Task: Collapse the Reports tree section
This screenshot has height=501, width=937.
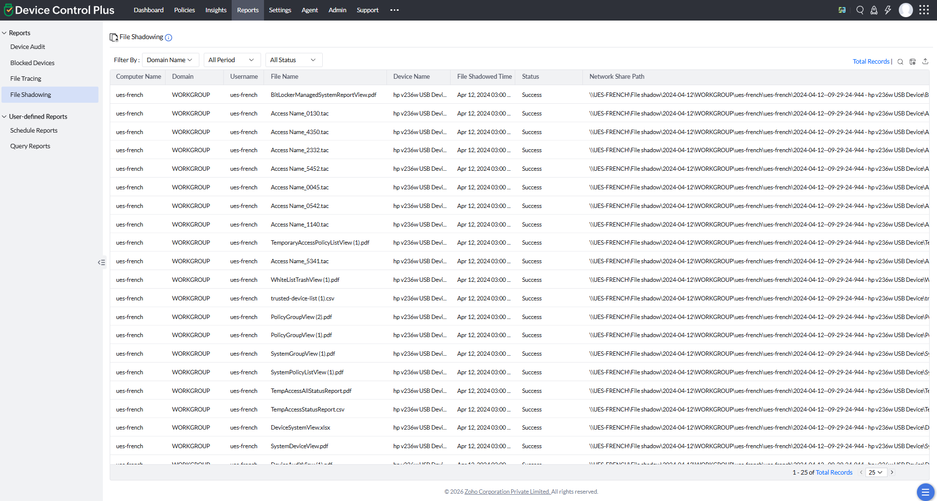Action: coord(4,33)
